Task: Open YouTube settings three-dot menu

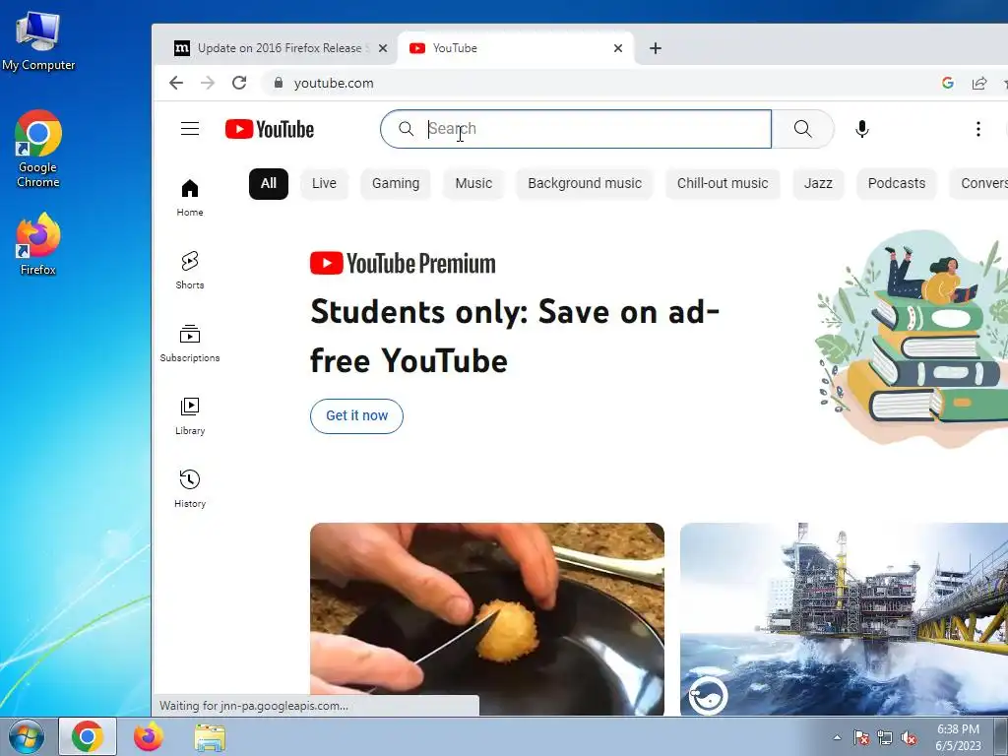Action: click(977, 129)
